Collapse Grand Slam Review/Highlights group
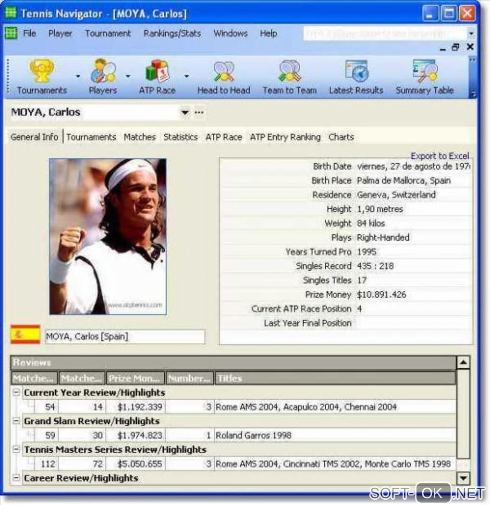The width and height of the screenshot is (490, 505). [16, 421]
